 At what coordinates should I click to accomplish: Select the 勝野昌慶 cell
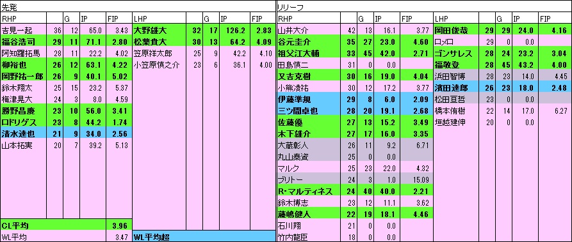pos(23,110)
